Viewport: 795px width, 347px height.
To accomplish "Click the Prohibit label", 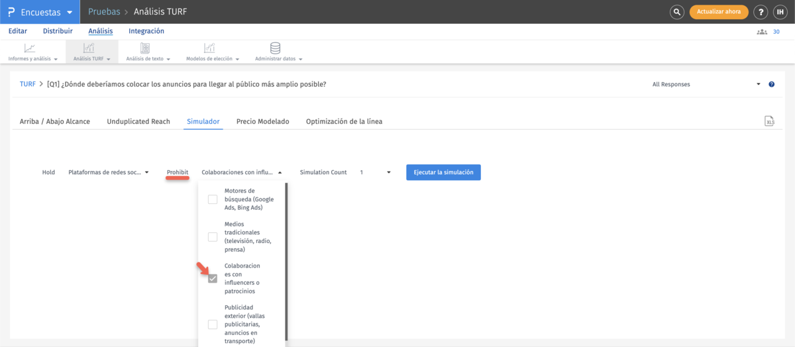I will [x=178, y=172].
